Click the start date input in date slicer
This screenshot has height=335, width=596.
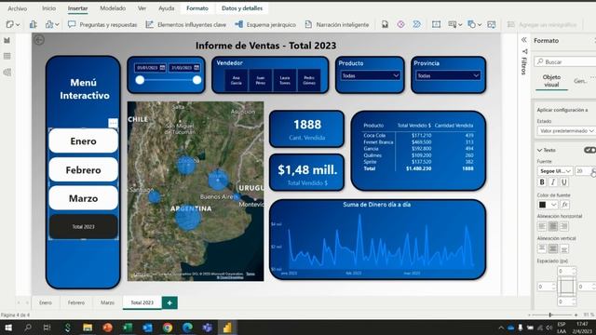tap(150, 68)
